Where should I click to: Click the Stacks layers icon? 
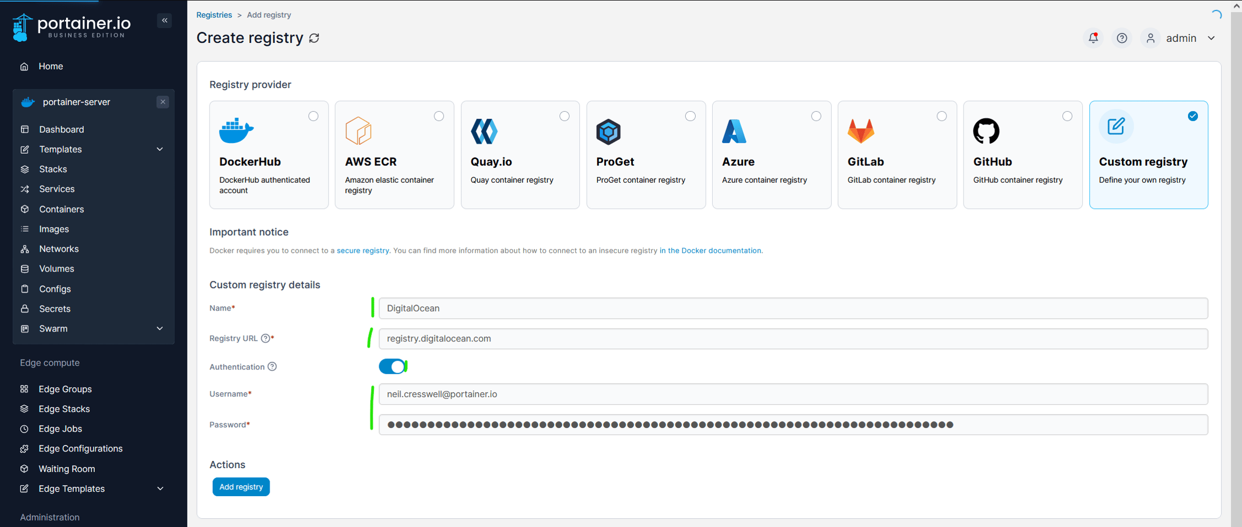pyautogui.click(x=25, y=169)
